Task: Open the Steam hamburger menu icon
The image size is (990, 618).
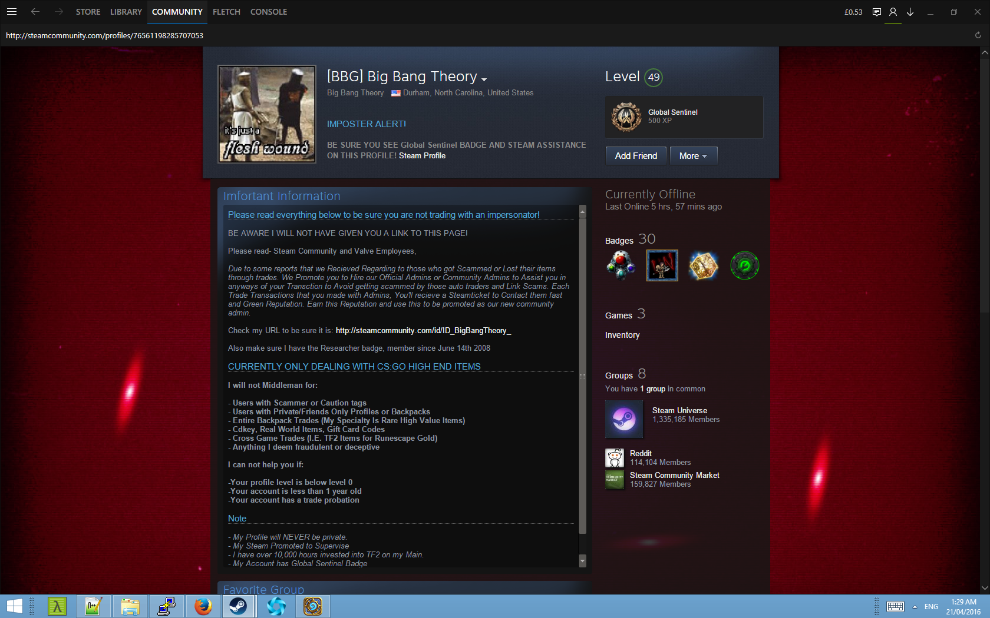Action: [12, 12]
